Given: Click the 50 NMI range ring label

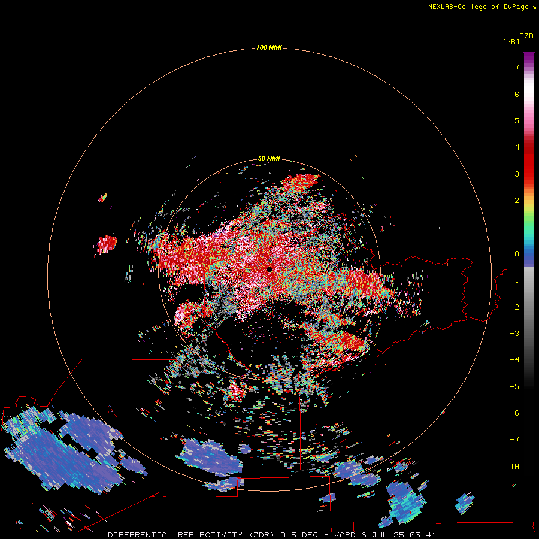Looking at the screenshot, I should pos(269,158).
